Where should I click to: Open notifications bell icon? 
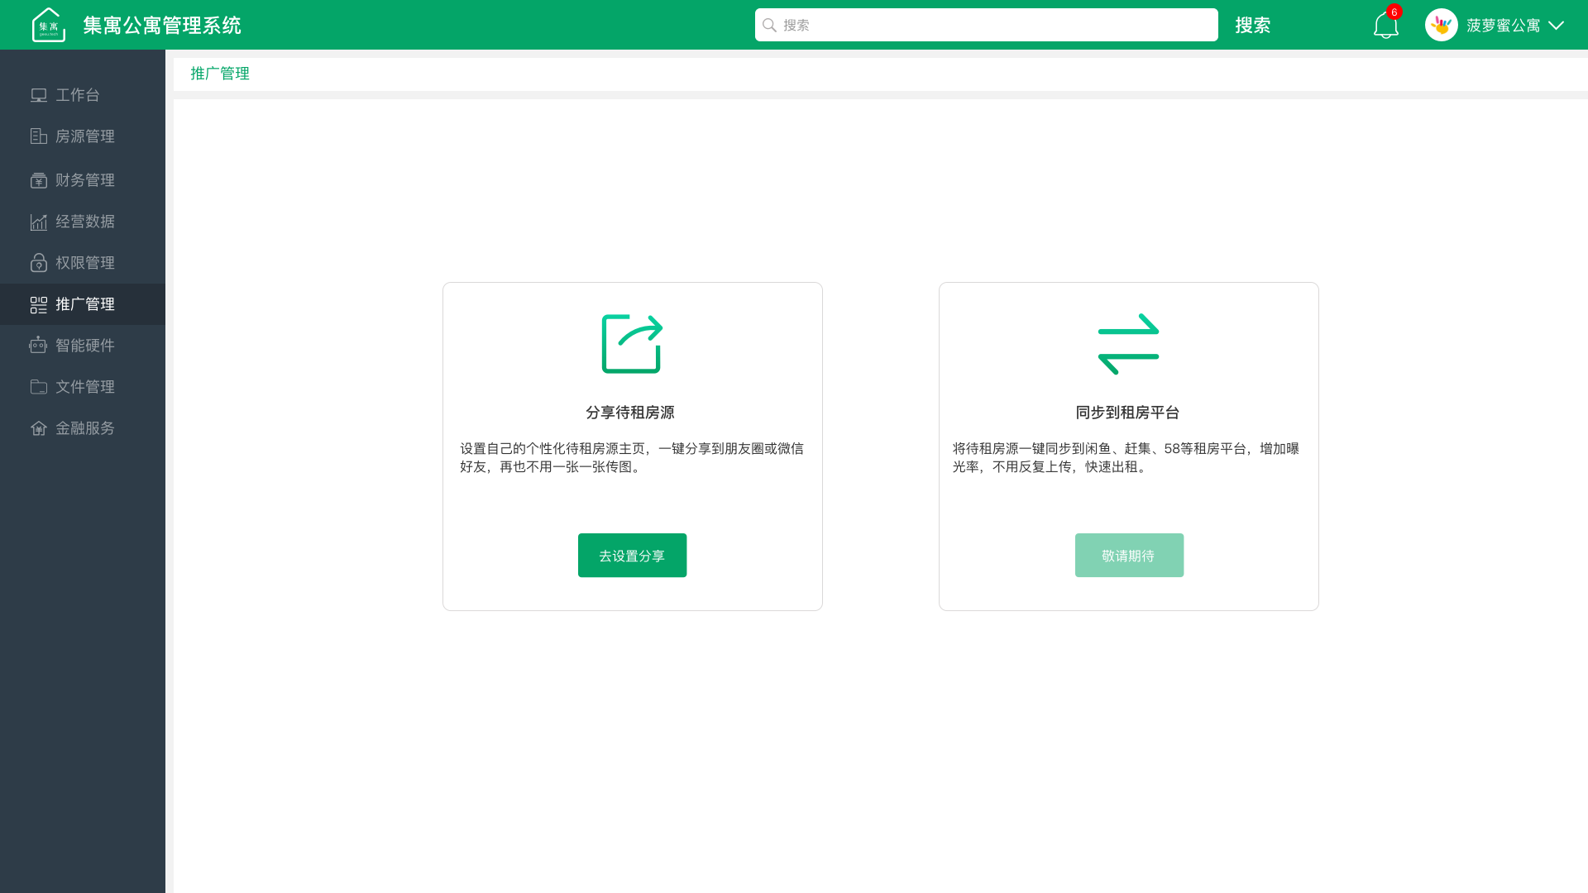[x=1385, y=26]
